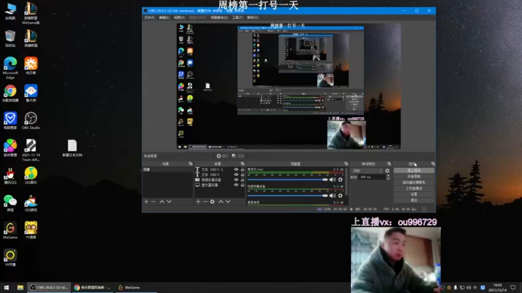The height and width of the screenshot is (293, 522).
Task: Lock the Text (GDI+) 2 source
Action: [x=242, y=169]
